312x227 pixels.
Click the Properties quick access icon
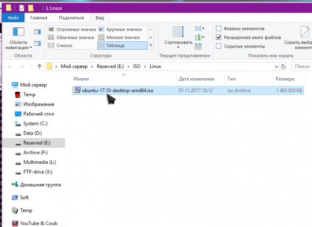(21, 8)
